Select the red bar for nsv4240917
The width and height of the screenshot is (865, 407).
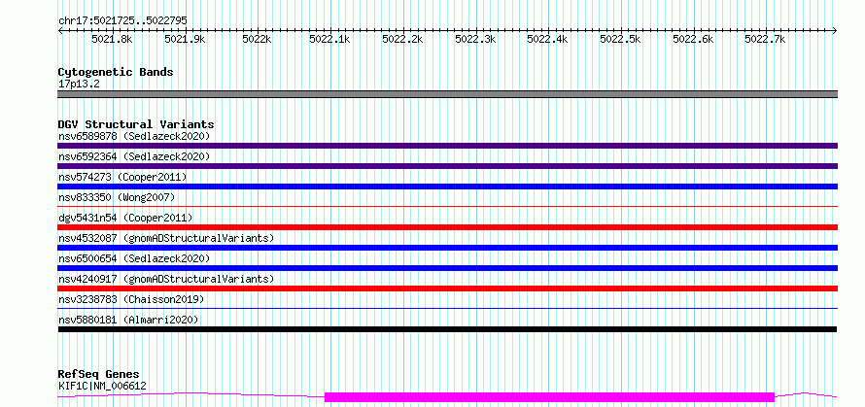[447, 288]
